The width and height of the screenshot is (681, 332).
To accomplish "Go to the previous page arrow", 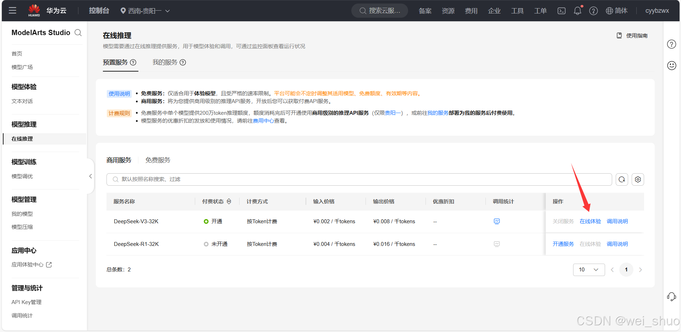I will click(x=612, y=270).
